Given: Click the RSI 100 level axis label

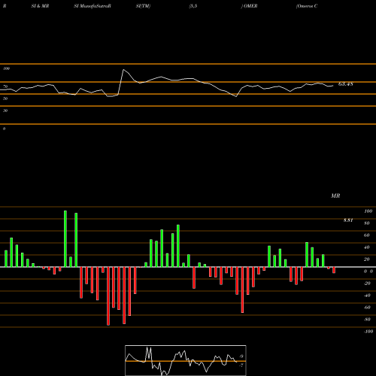Looking at the screenshot, I should 7,68.
